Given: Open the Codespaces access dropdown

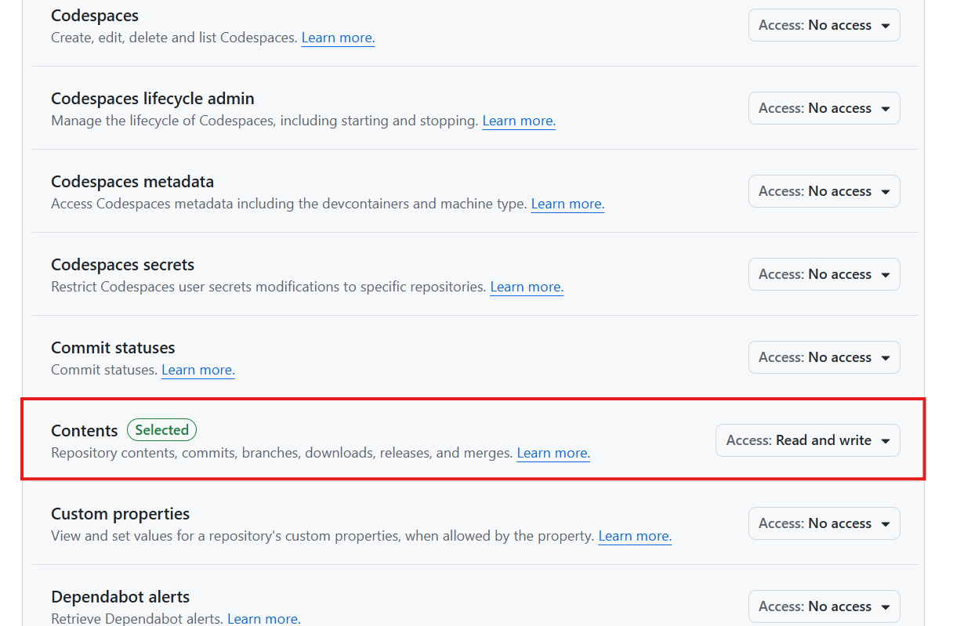Looking at the screenshot, I should coord(824,25).
